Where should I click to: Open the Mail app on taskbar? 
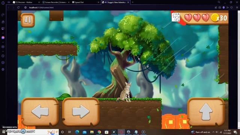click(x=84, y=132)
